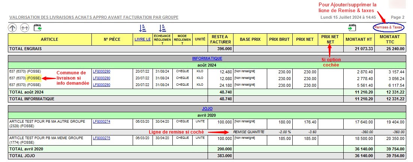
Task: Toggle the Remises & Taxes line
Action: 388,28
